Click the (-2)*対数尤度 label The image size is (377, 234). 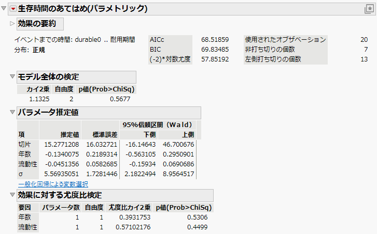point(170,59)
